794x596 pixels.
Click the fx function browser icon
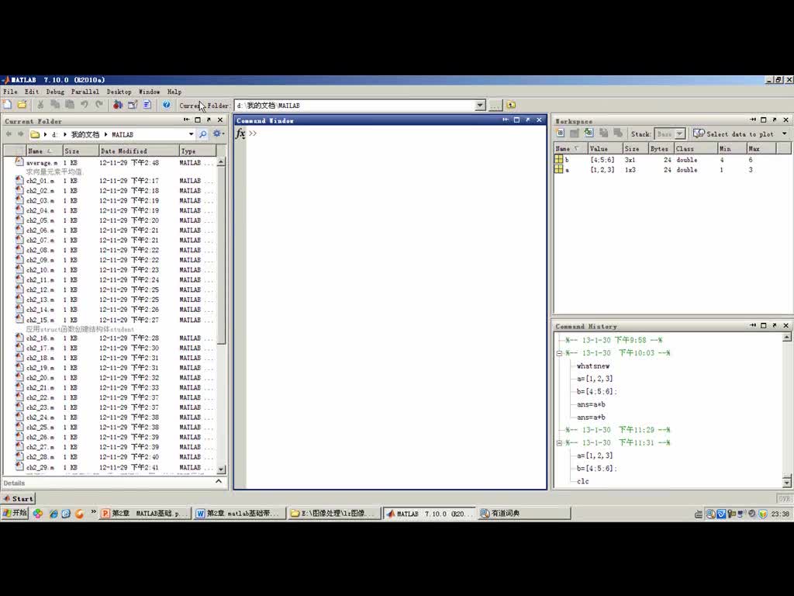click(x=240, y=133)
